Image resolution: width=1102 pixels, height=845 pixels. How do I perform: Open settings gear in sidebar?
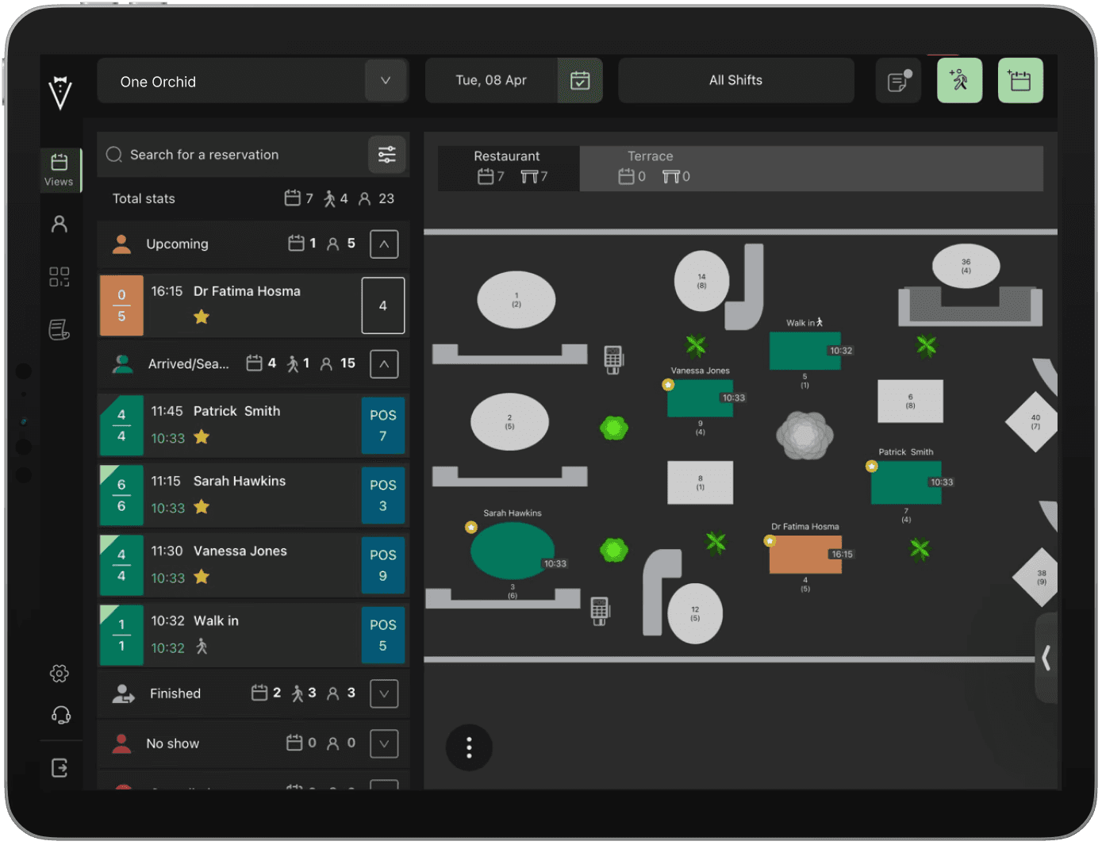[x=60, y=674]
